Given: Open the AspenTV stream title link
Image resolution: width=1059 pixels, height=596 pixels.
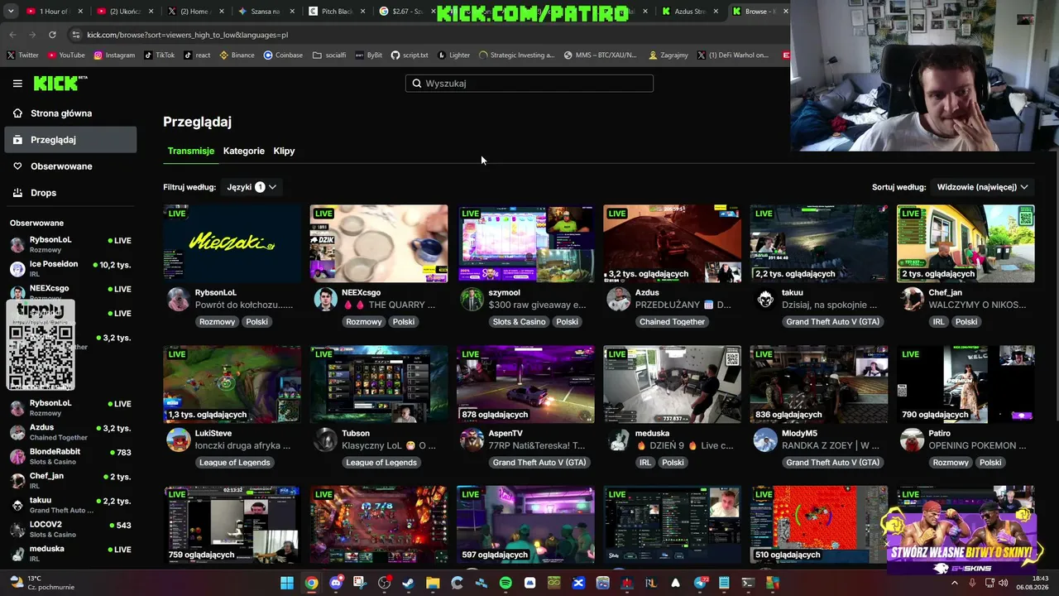Looking at the screenshot, I should tap(538, 445).
